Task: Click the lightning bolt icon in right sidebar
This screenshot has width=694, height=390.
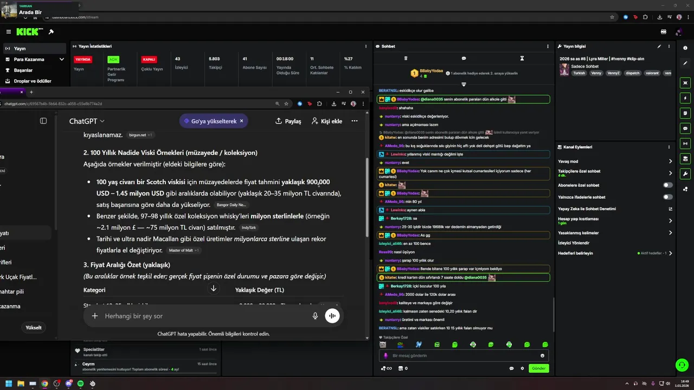Action: pos(685,98)
